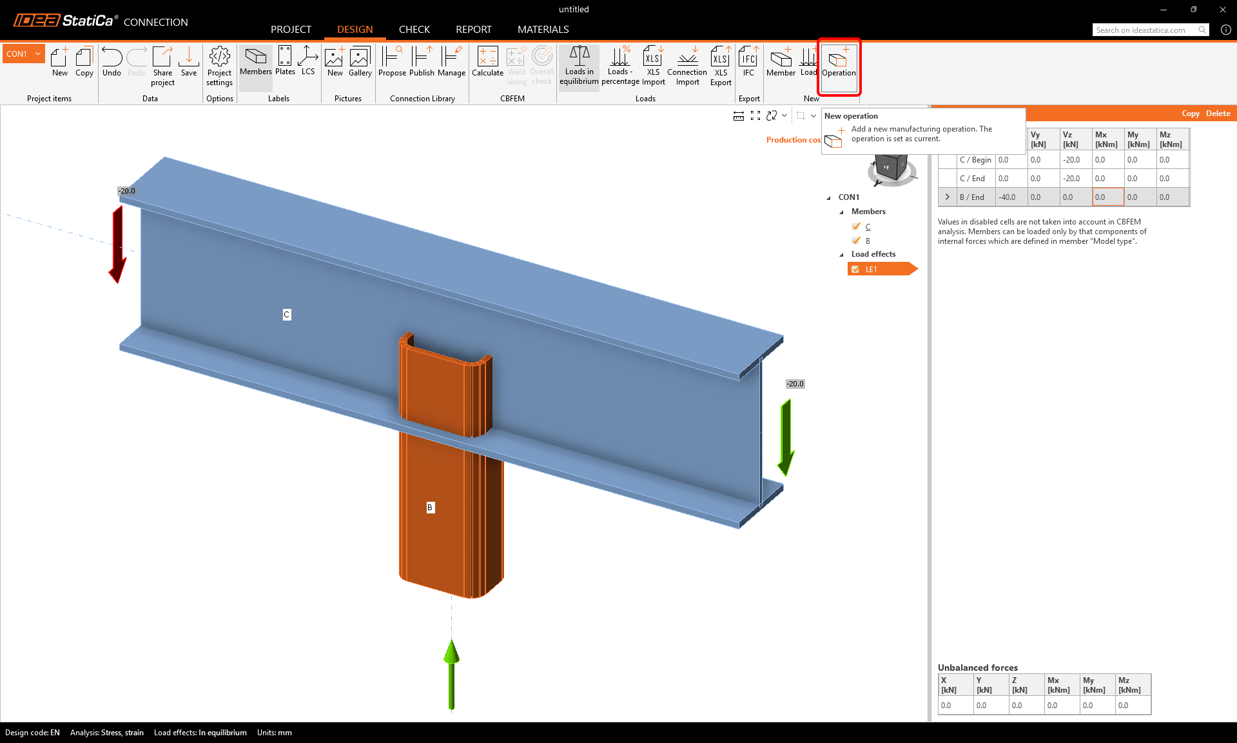
Task: Add a new Member
Action: click(781, 63)
